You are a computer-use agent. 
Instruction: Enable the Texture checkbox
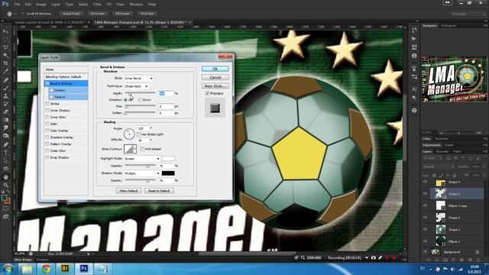pos(51,97)
